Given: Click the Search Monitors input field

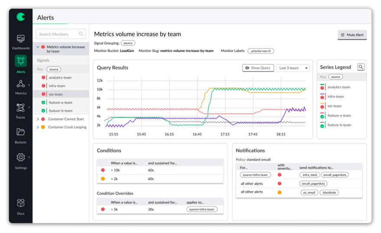Looking at the screenshot, I should pos(57,34).
